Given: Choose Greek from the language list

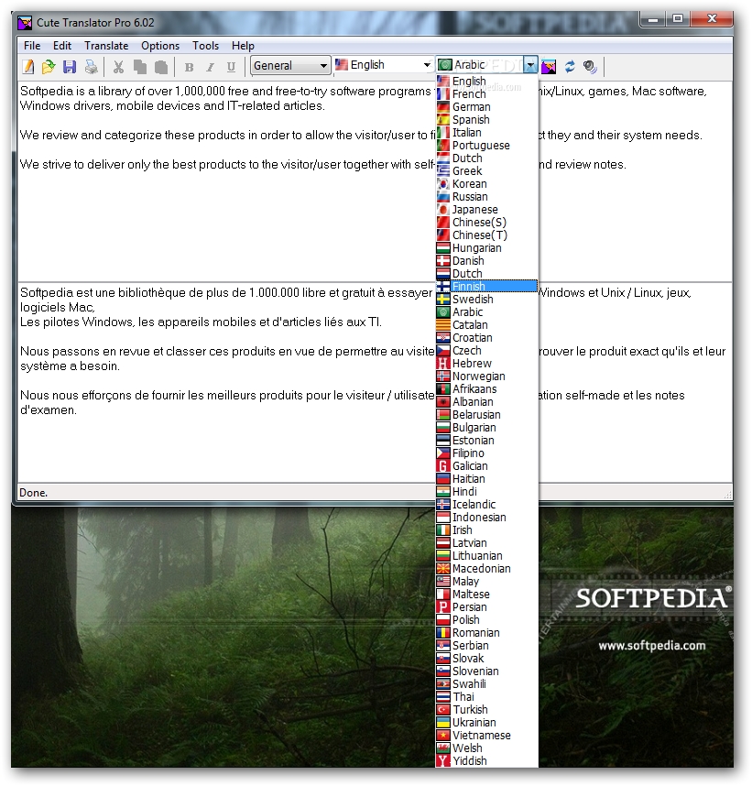Looking at the screenshot, I should pos(486,171).
